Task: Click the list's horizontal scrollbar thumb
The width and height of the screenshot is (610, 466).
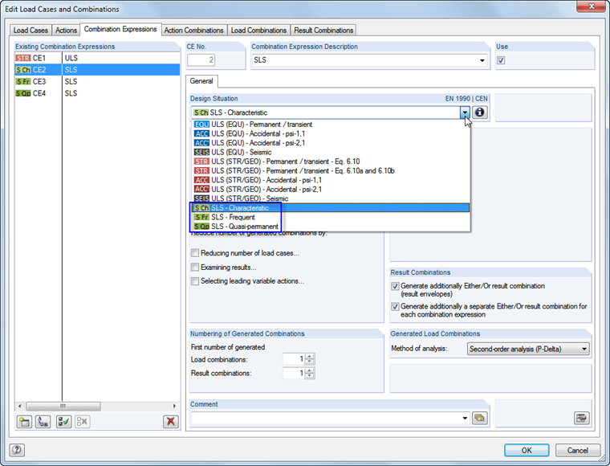Action: (x=63, y=406)
